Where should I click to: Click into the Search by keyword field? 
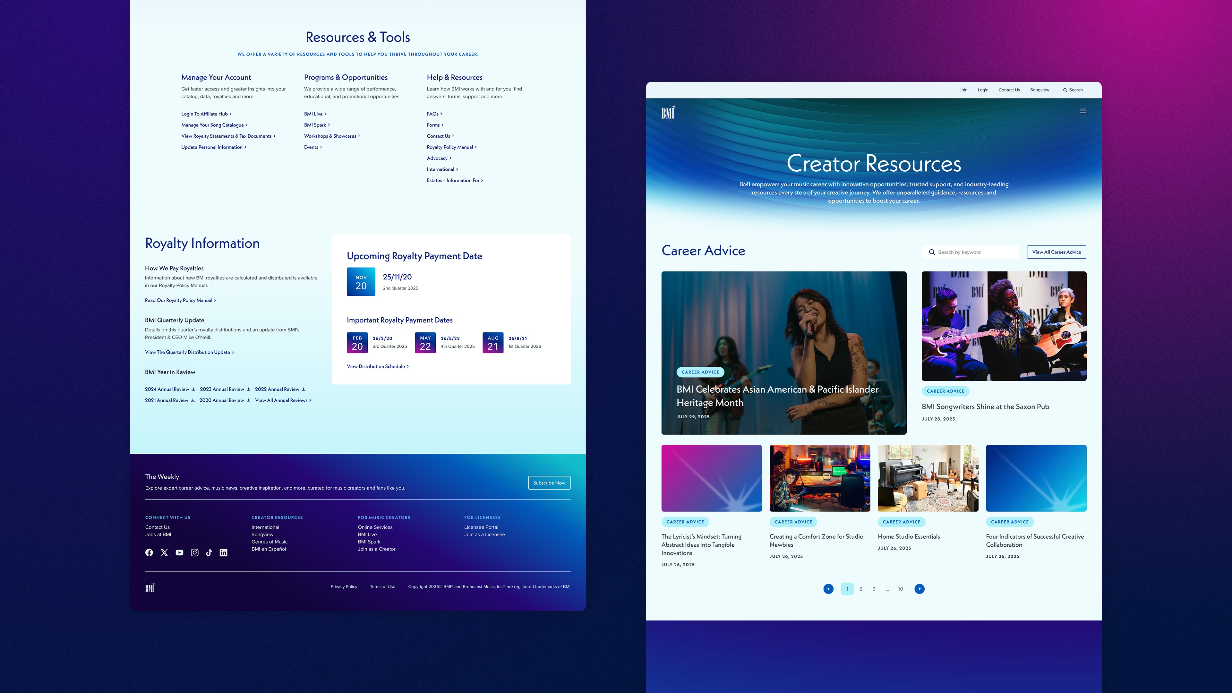[971, 252]
